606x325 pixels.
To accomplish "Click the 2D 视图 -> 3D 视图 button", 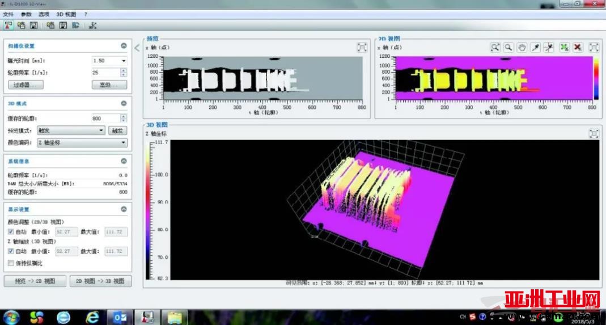I will (100, 281).
